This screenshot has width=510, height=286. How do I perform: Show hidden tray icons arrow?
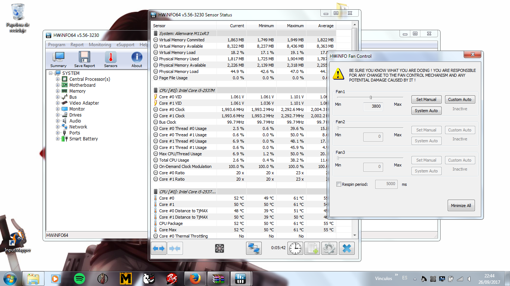point(415,279)
